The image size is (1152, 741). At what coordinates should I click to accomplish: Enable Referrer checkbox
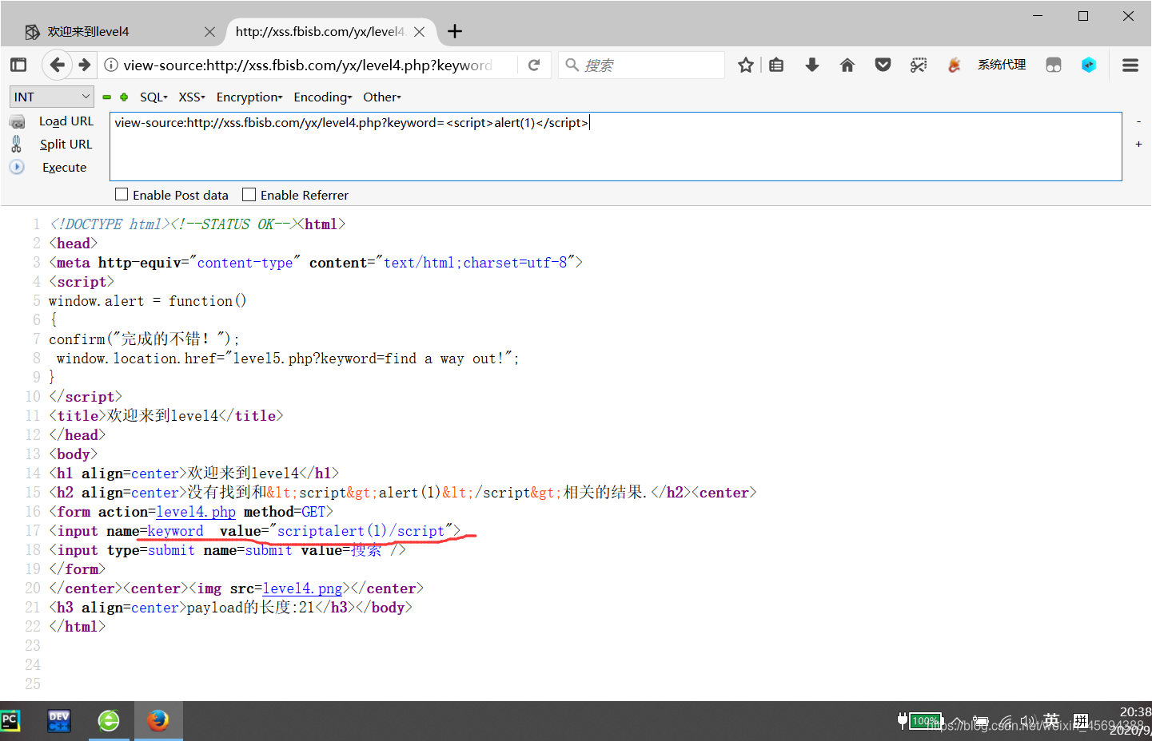click(x=249, y=194)
